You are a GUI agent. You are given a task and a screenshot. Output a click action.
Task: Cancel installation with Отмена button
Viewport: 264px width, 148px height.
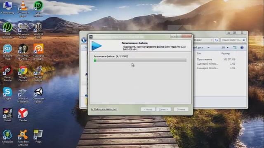[x=181, y=109]
